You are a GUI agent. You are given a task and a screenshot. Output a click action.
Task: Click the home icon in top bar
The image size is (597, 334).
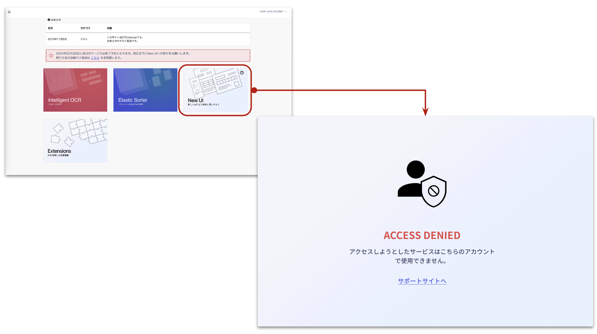[9, 12]
